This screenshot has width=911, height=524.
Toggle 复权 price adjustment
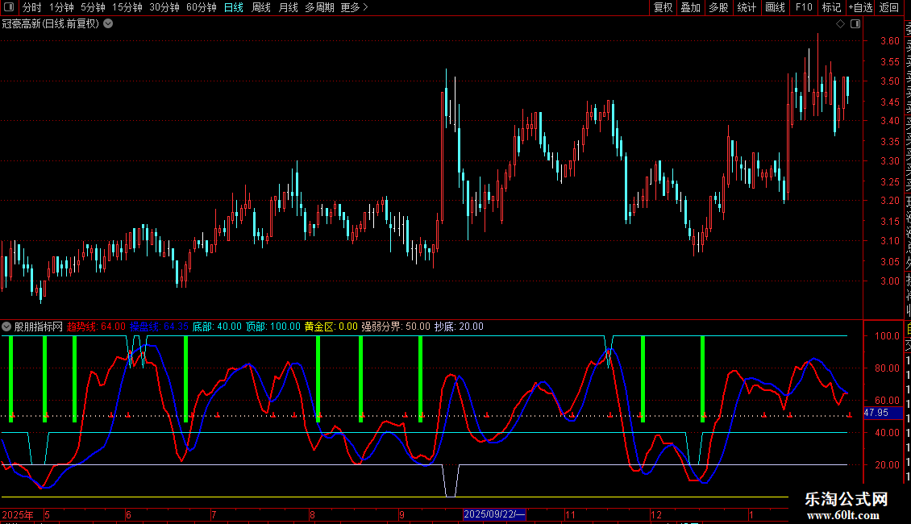point(663,7)
